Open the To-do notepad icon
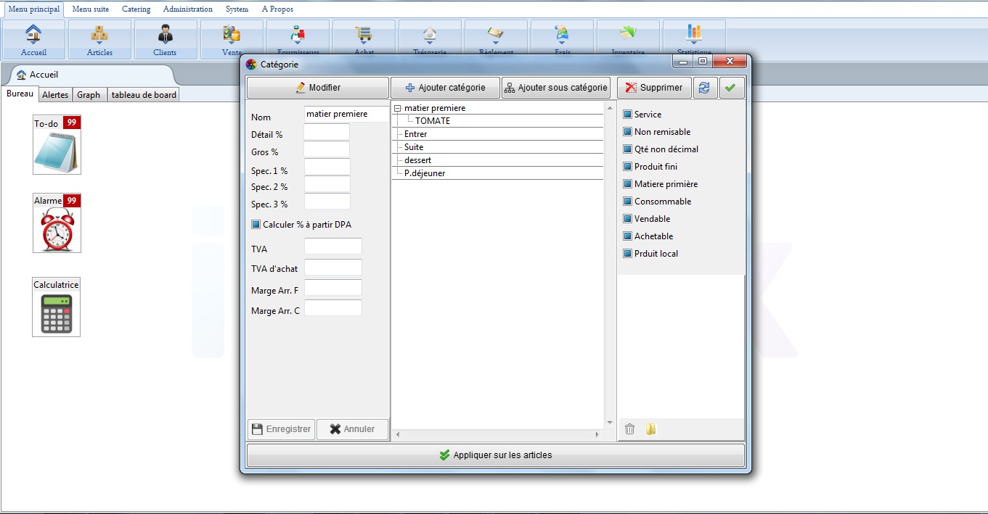Screen dimensions: 988x514 (x=57, y=152)
